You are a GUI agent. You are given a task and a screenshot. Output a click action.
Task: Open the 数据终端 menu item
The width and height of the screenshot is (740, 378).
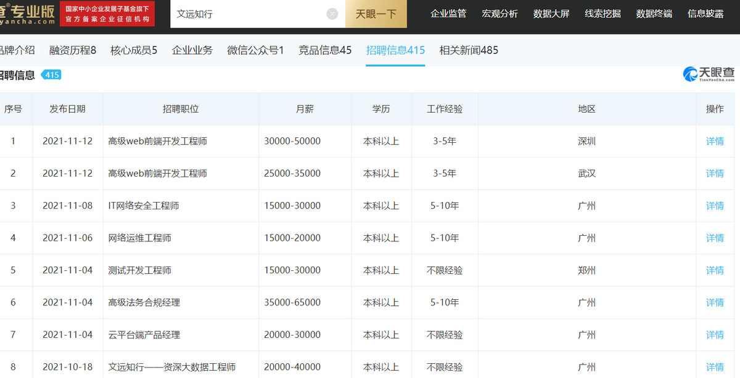[x=654, y=14]
